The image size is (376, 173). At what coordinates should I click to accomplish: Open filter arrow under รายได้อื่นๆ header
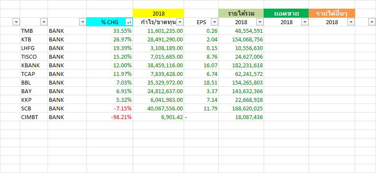tap(351, 22)
